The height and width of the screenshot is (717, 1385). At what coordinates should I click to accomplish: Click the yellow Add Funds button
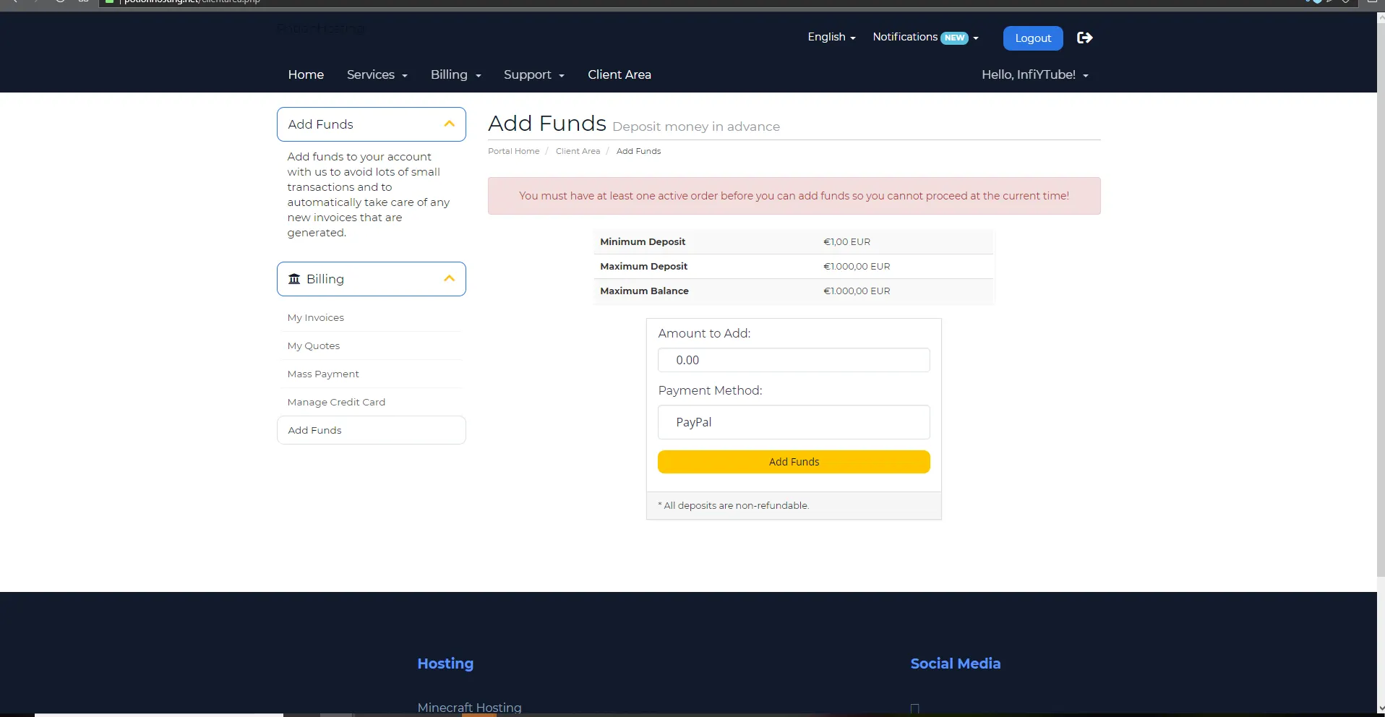tap(794, 462)
